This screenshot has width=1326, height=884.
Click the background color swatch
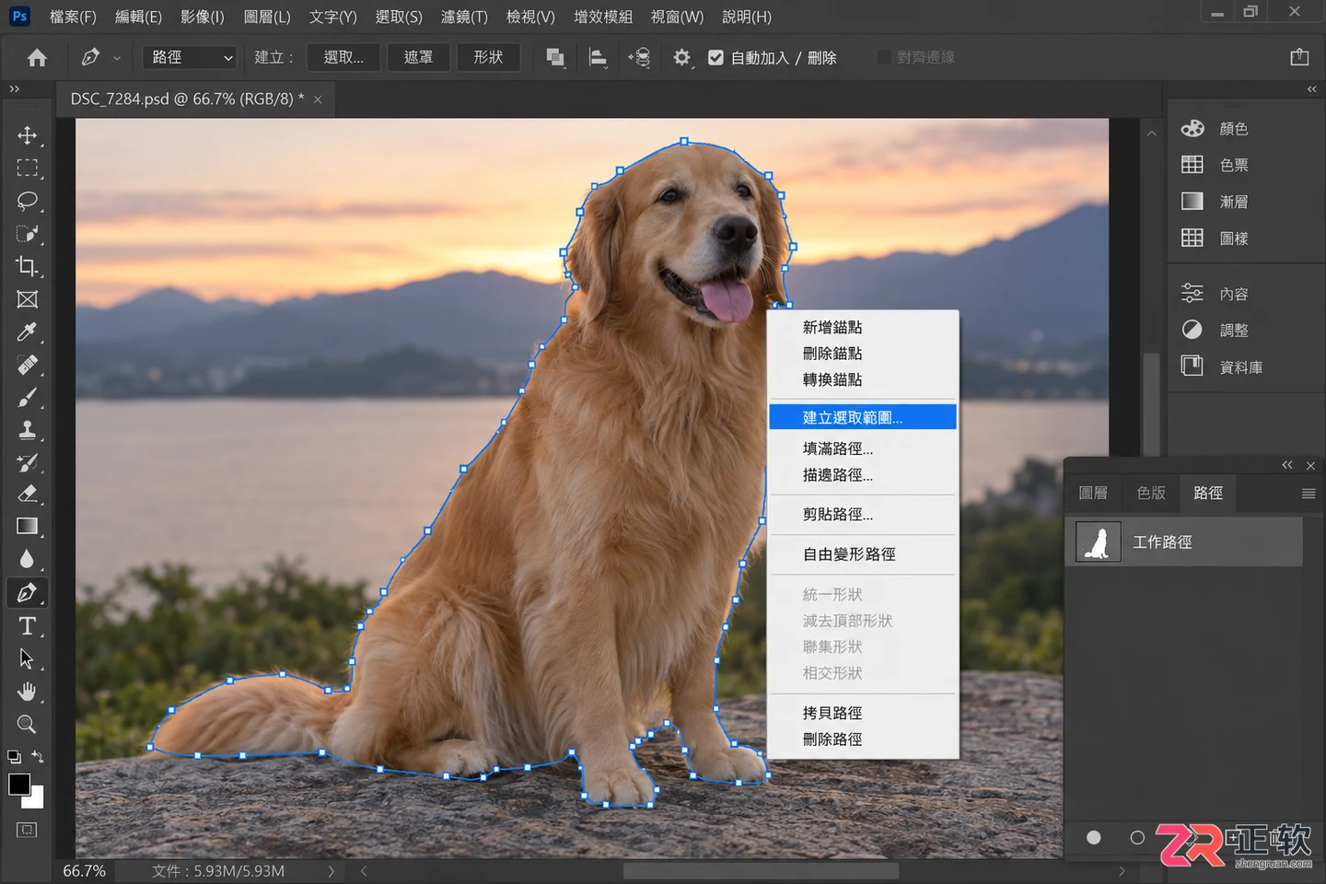[x=35, y=799]
